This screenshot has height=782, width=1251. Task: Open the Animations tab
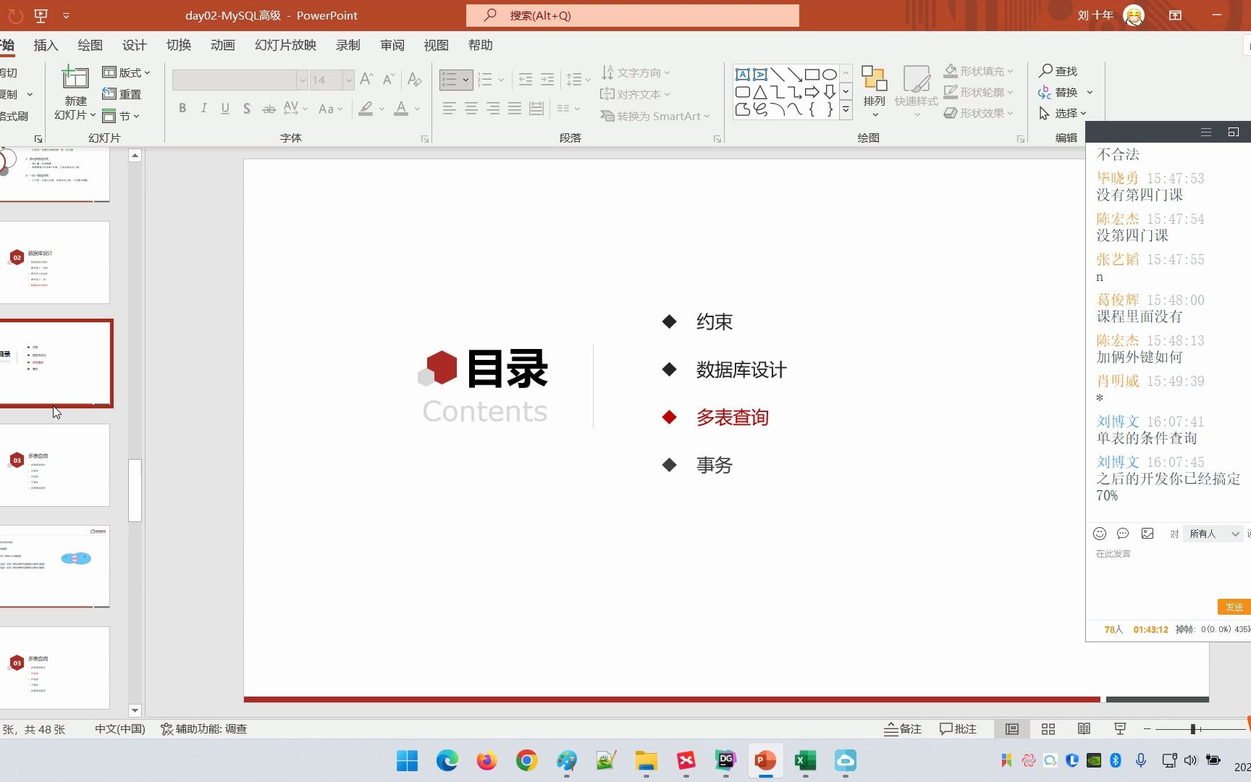click(223, 45)
